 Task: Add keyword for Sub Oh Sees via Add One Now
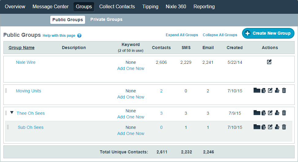pos(131,134)
